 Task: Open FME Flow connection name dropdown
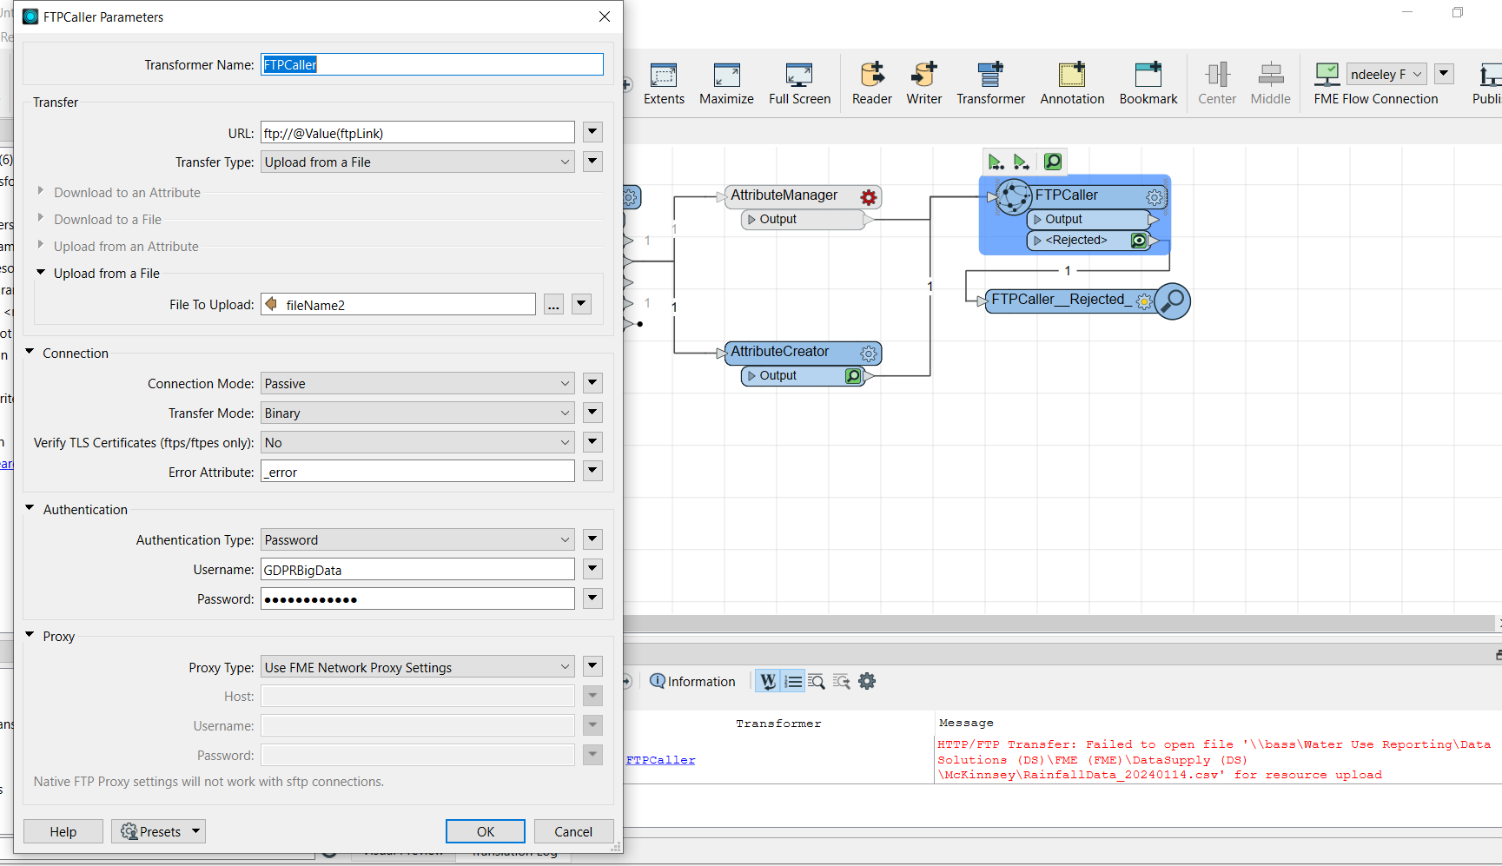pos(1386,75)
